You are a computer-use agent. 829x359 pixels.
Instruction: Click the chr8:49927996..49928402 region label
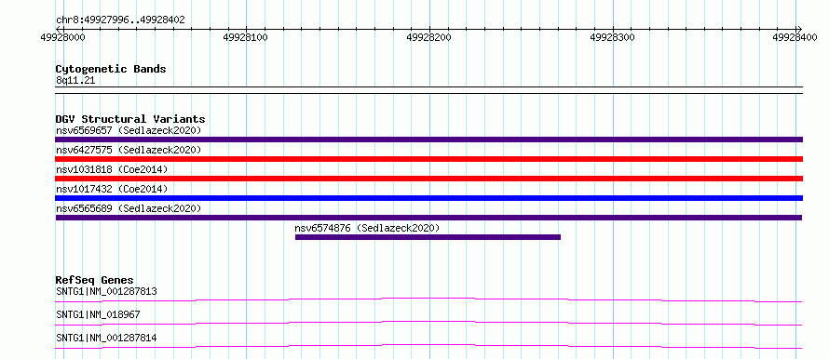click(x=120, y=20)
